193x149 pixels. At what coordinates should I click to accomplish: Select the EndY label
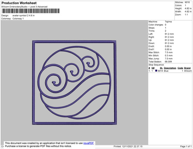coord(152,49)
